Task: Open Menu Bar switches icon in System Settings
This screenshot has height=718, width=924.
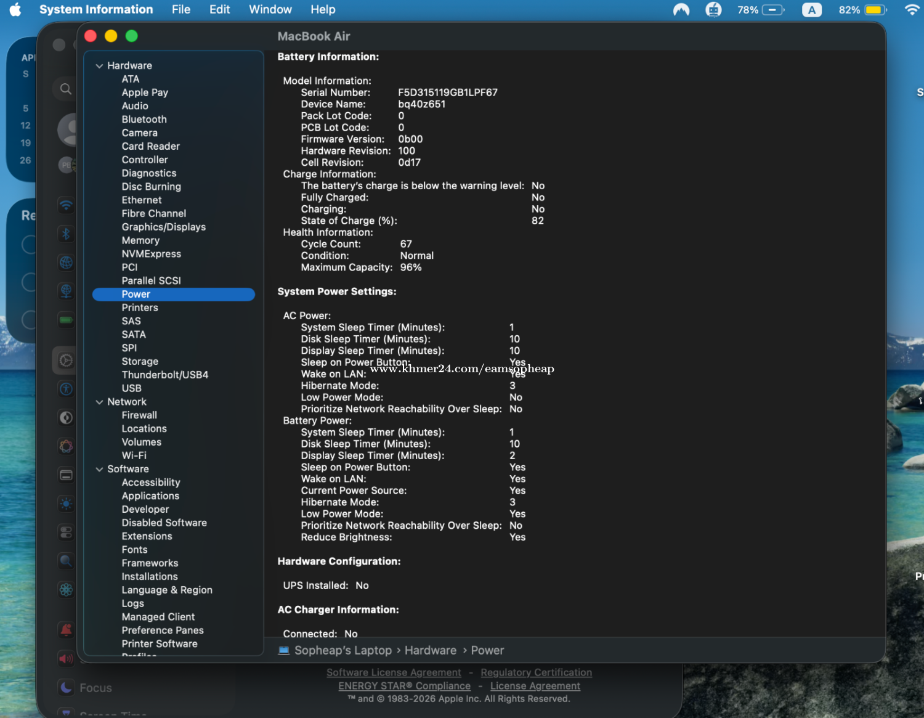Action: click(x=66, y=532)
